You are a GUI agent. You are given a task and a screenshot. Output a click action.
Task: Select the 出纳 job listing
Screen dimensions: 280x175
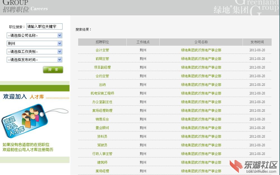click(102, 85)
